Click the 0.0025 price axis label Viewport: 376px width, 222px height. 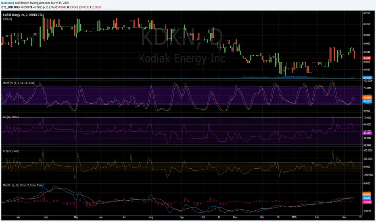pyautogui.click(x=367, y=62)
